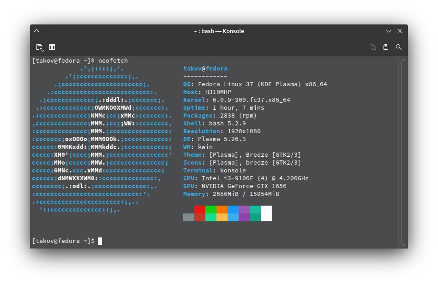Click the white color block
Image resolution: width=438 pixels, height=284 pixels.
266,213
